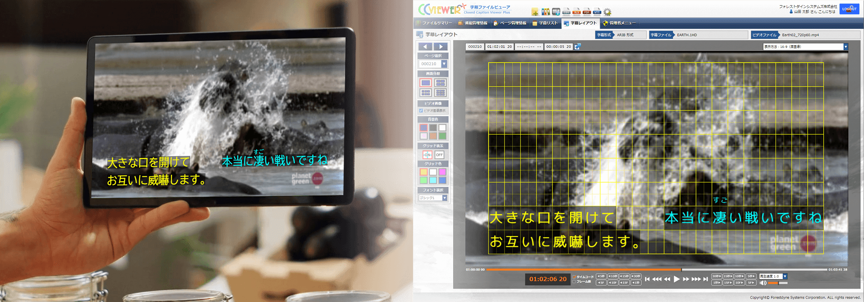864x302 pixels.
Task: Toggle the ビデオ画像表示 checkbox
Action: pyautogui.click(x=421, y=110)
